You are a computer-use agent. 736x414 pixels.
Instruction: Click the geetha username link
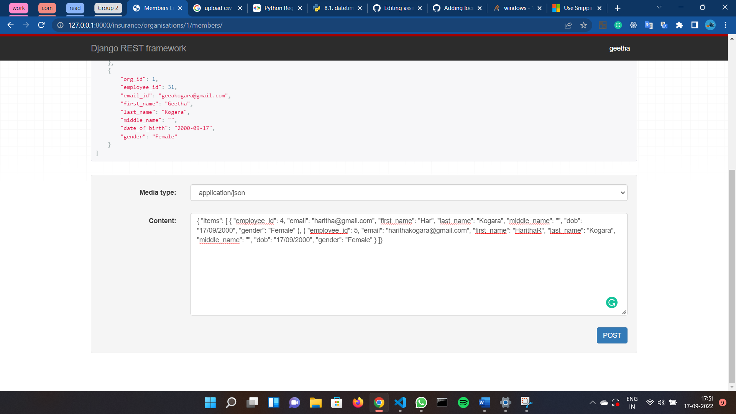pos(619,48)
